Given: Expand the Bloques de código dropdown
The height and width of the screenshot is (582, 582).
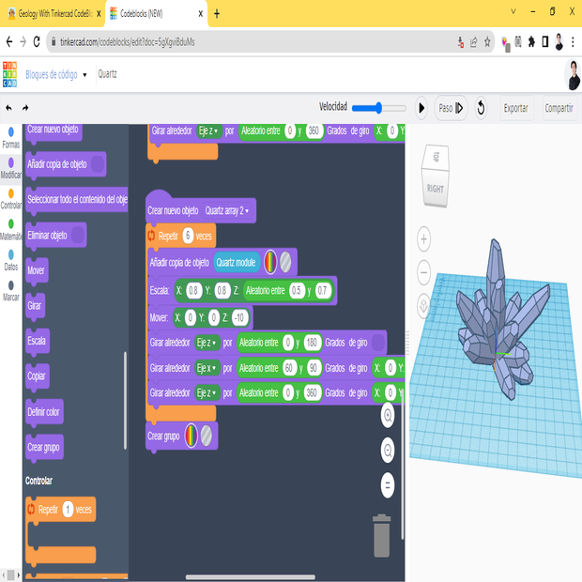Looking at the screenshot, I should point(84,74).
